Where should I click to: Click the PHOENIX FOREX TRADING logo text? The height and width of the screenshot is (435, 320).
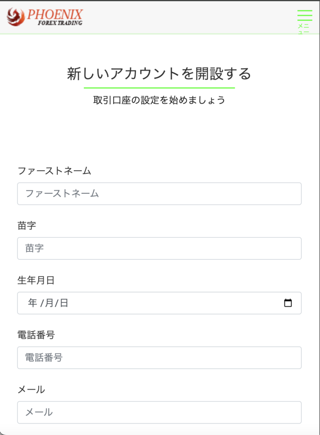pyautogui.click(x=55, y=18)
